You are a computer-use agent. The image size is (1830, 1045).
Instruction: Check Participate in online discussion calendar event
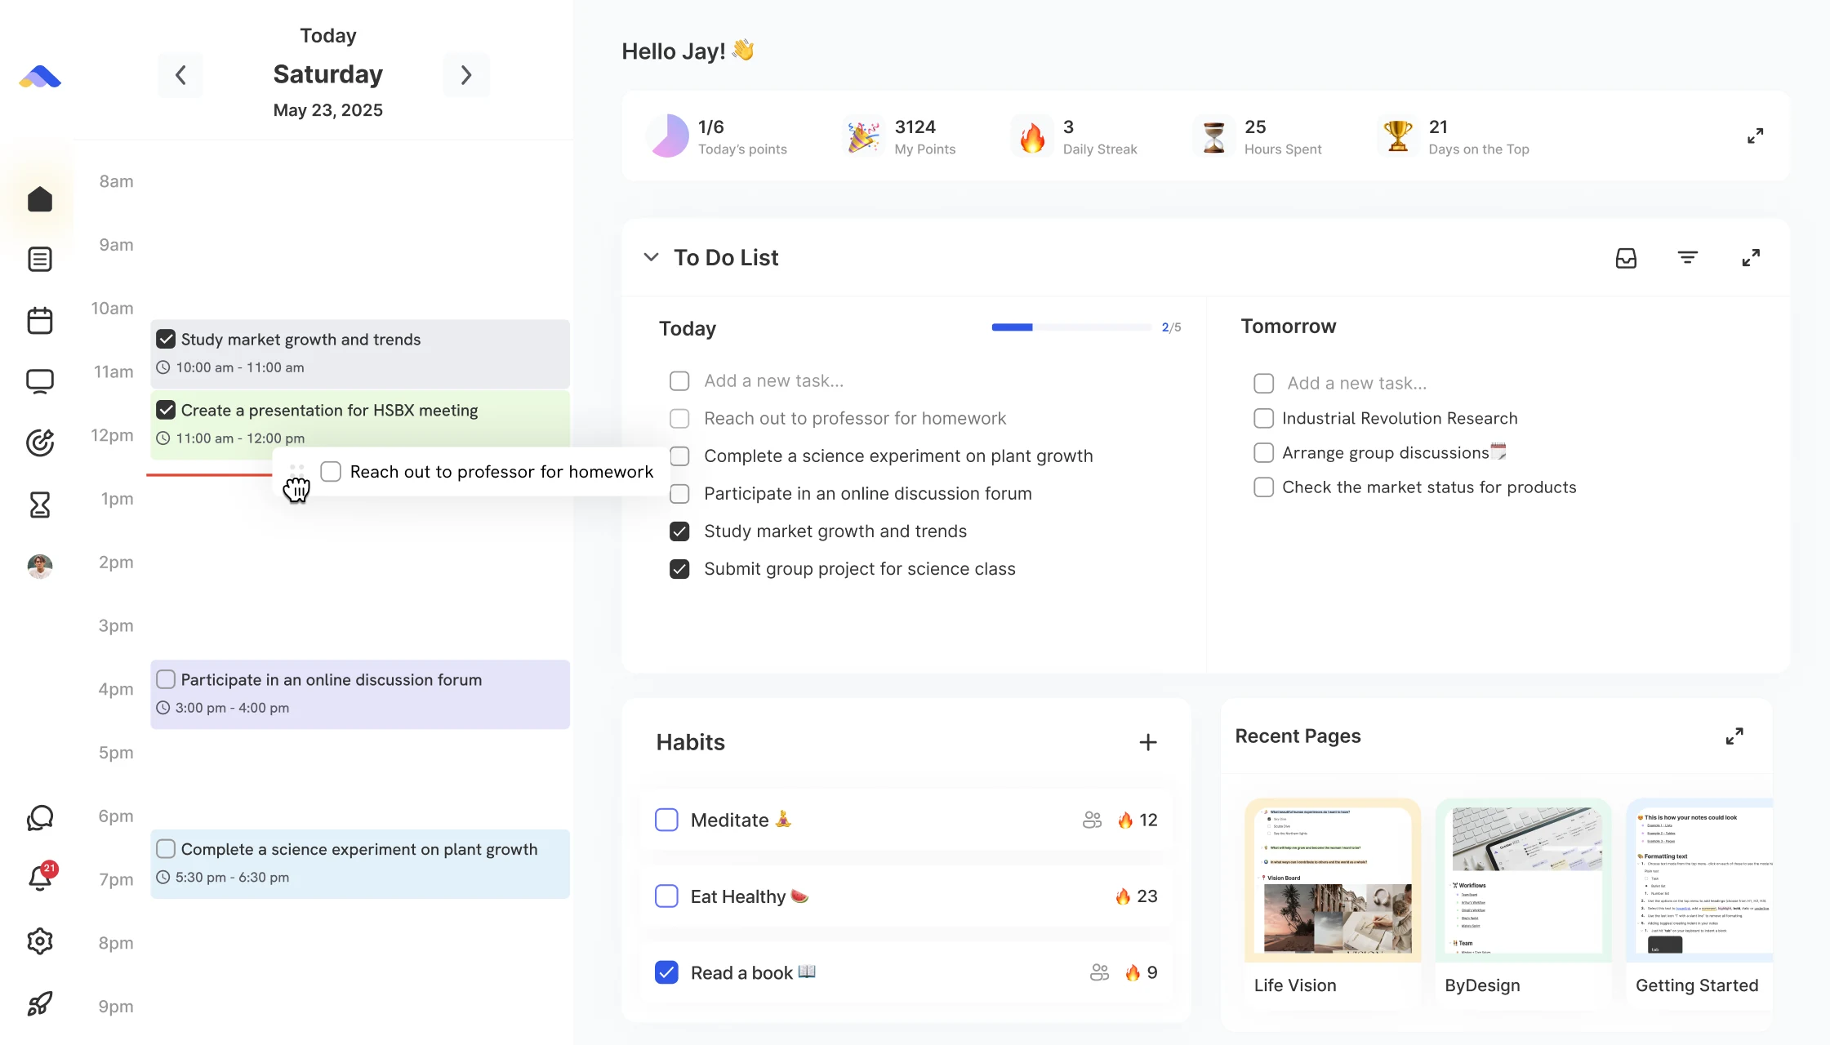point(166,679)
